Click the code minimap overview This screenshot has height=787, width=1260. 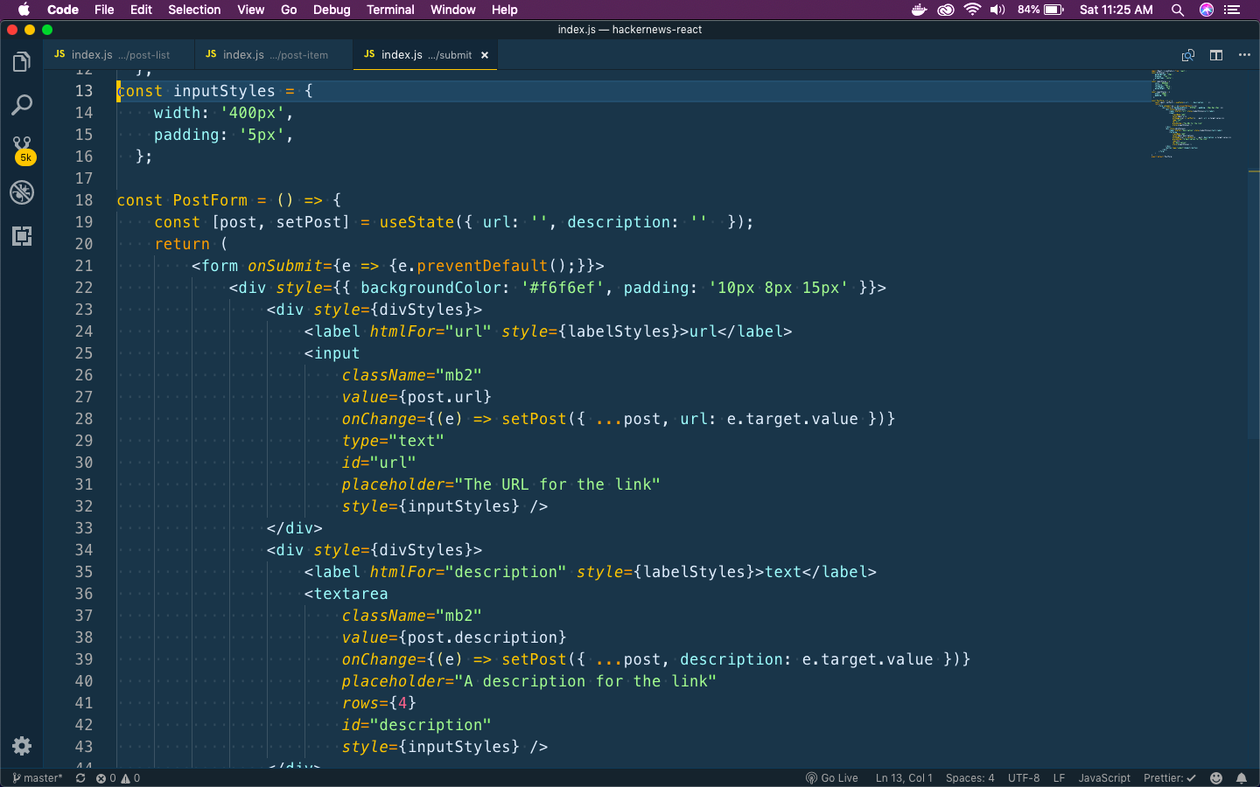coord(1191,114)
